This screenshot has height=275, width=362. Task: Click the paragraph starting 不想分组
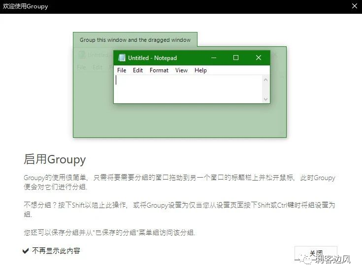point(179,209)
